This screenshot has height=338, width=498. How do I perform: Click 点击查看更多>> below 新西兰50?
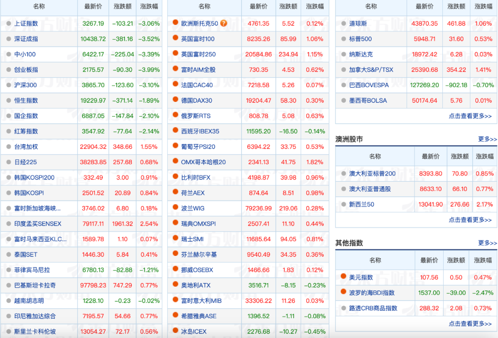point(470,220)
